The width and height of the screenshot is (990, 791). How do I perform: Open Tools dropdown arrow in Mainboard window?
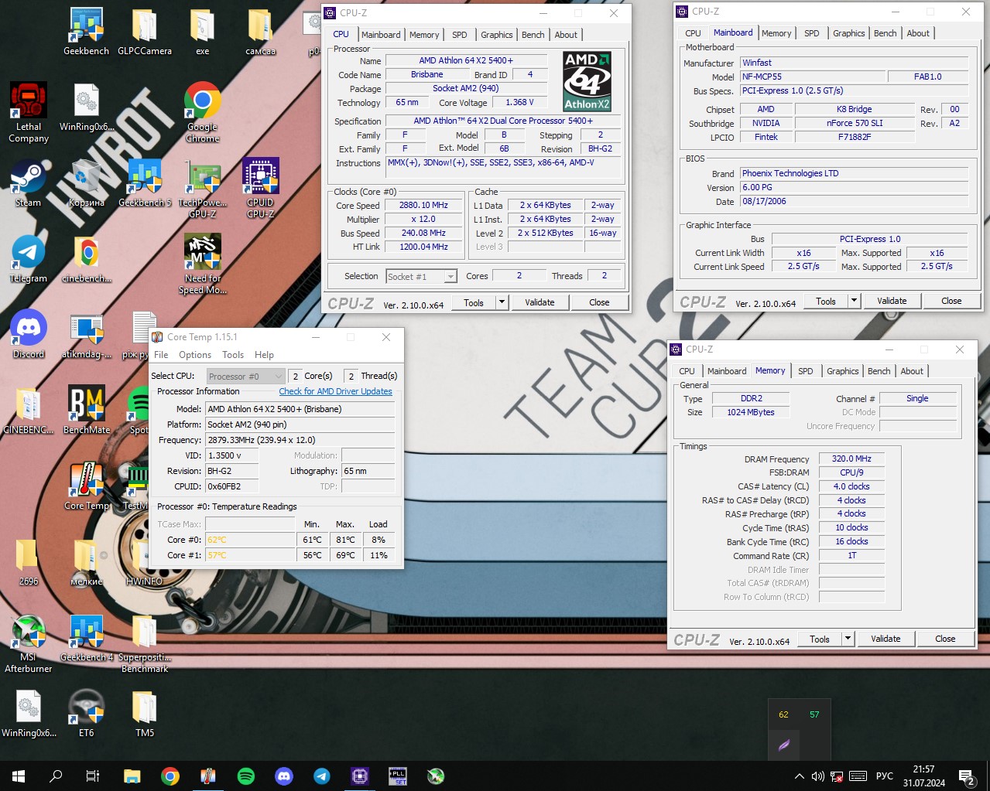(x=854, y=301)
